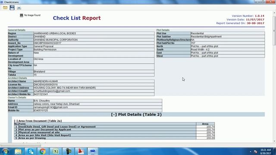The width and height of the screenshot is (276, 155).
Task: Click the Taluka value 15
Action: point(35,75)
